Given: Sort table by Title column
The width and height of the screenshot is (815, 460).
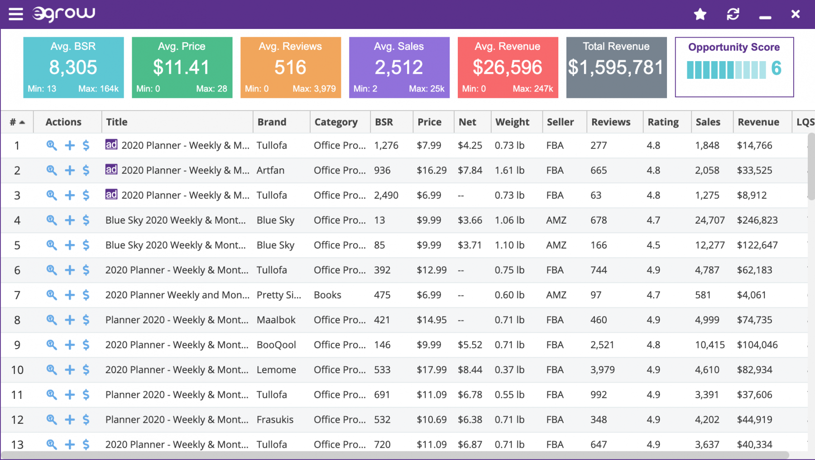Looking at the screenshot, I should click(177, 122).
